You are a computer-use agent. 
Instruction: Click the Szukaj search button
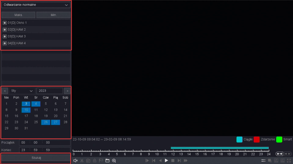[36, 158]
